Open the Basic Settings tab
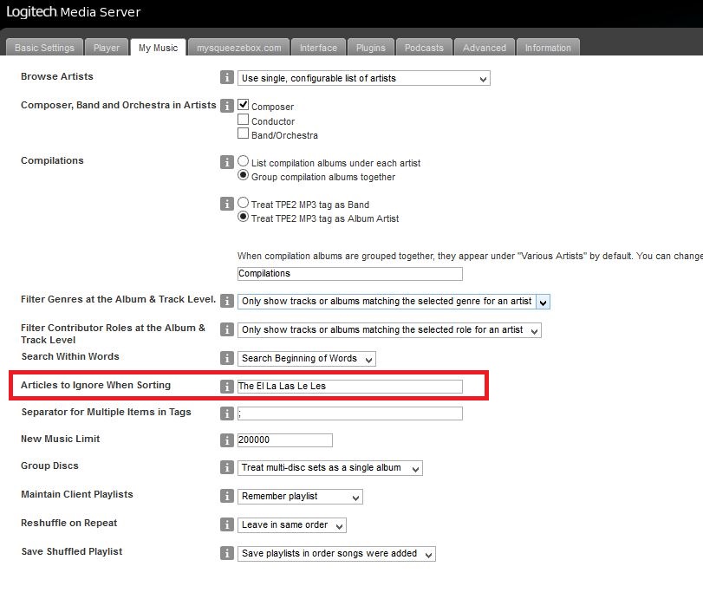The image size is (703, 612). pyautogui.click(x=45, y=48)
